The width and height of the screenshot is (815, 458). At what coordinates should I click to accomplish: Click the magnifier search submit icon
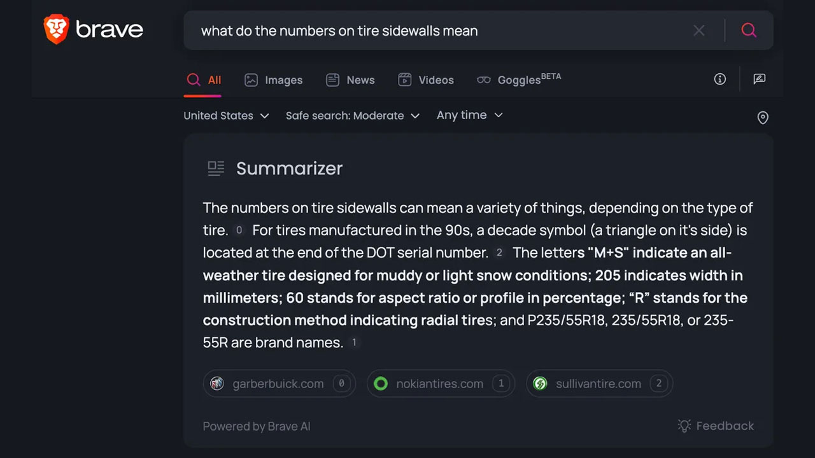(x=749, y=31)
